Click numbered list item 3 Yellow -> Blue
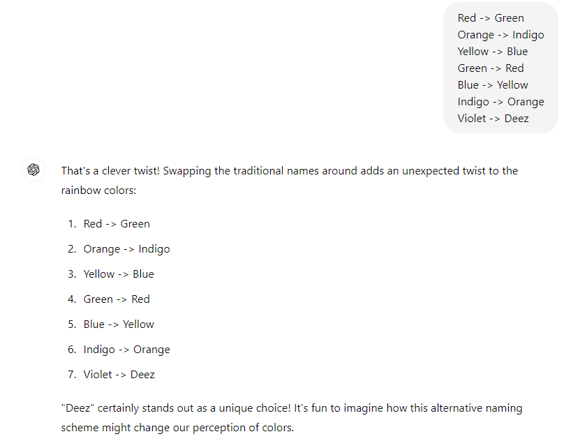This screenshot has height=441, width=571. click(111, 274)
